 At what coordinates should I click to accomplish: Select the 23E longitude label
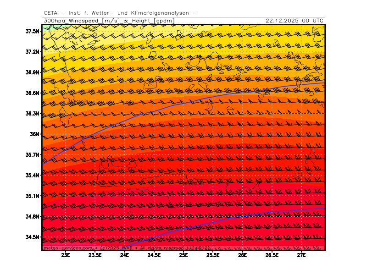coord(66,255)
